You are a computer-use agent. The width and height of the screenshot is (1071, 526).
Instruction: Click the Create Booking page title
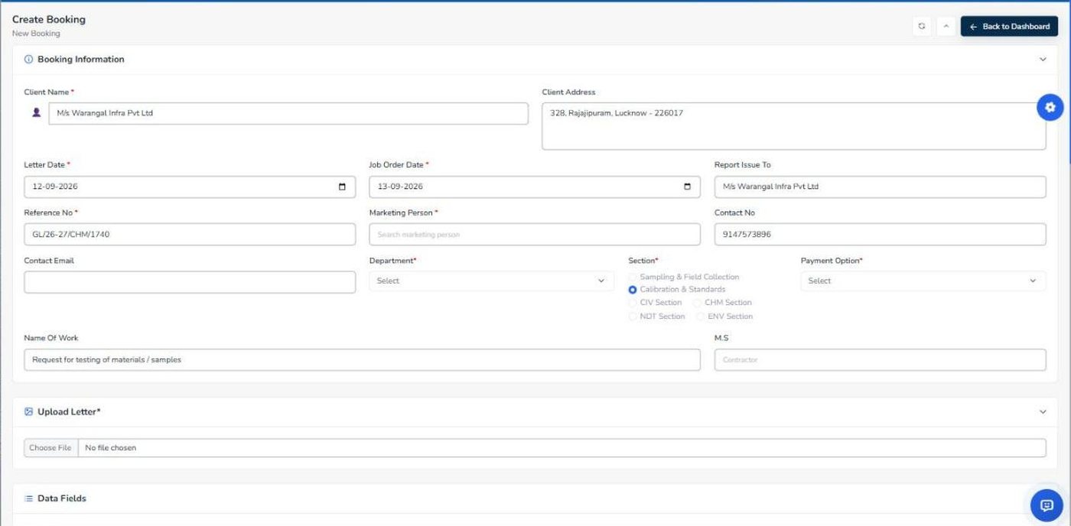pyautogui.click(x=49, y=19)
